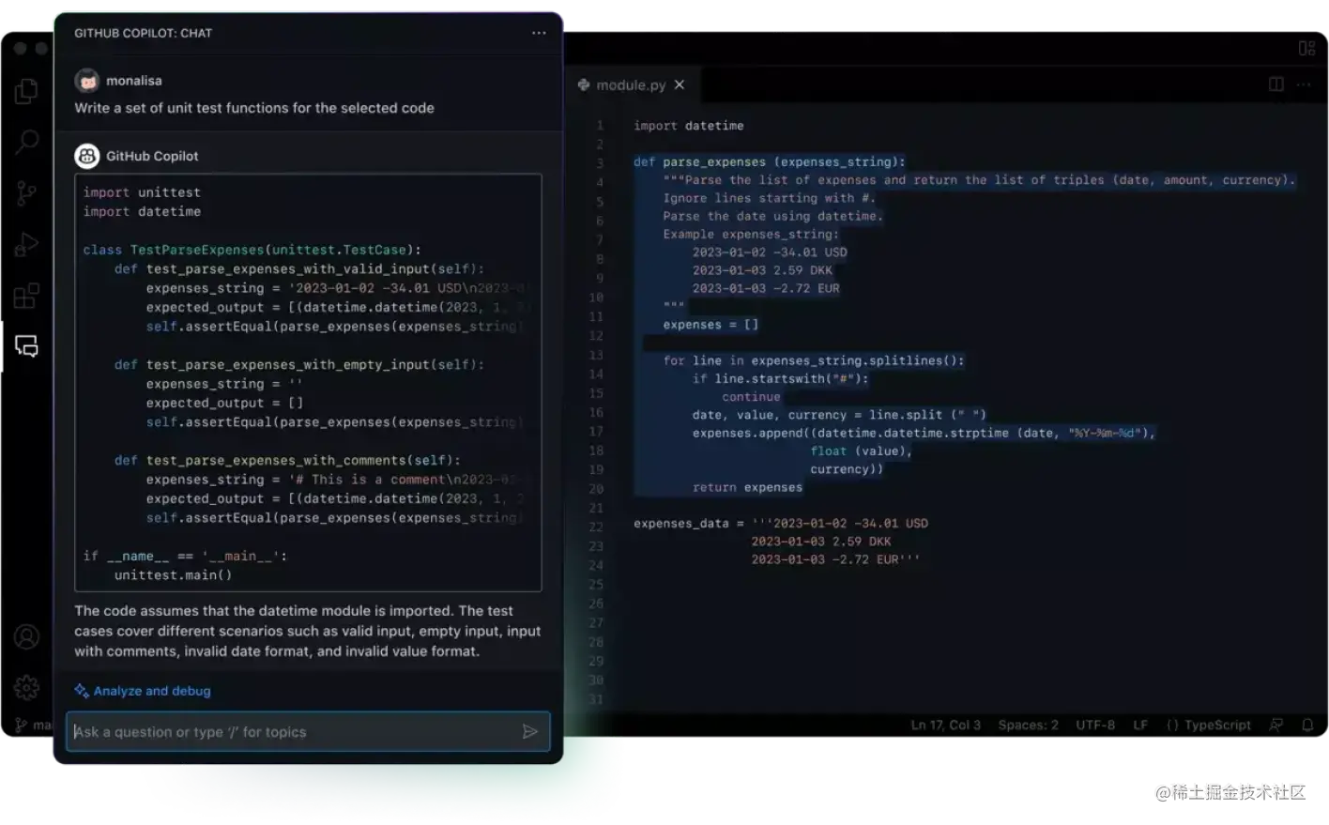Click 'def test_parse_expenses_with_empty_input' in chat code
The width and height of the screenshot is (1329, 825).
(299, 364)
